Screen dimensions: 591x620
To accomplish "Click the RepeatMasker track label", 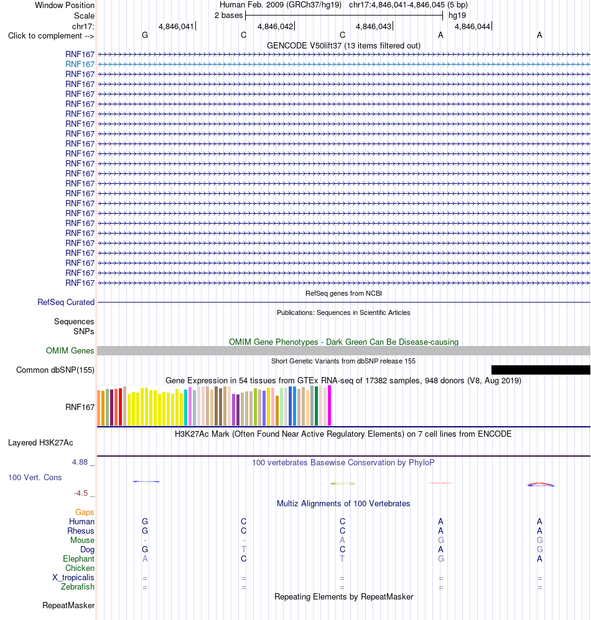I will (68, 605).
